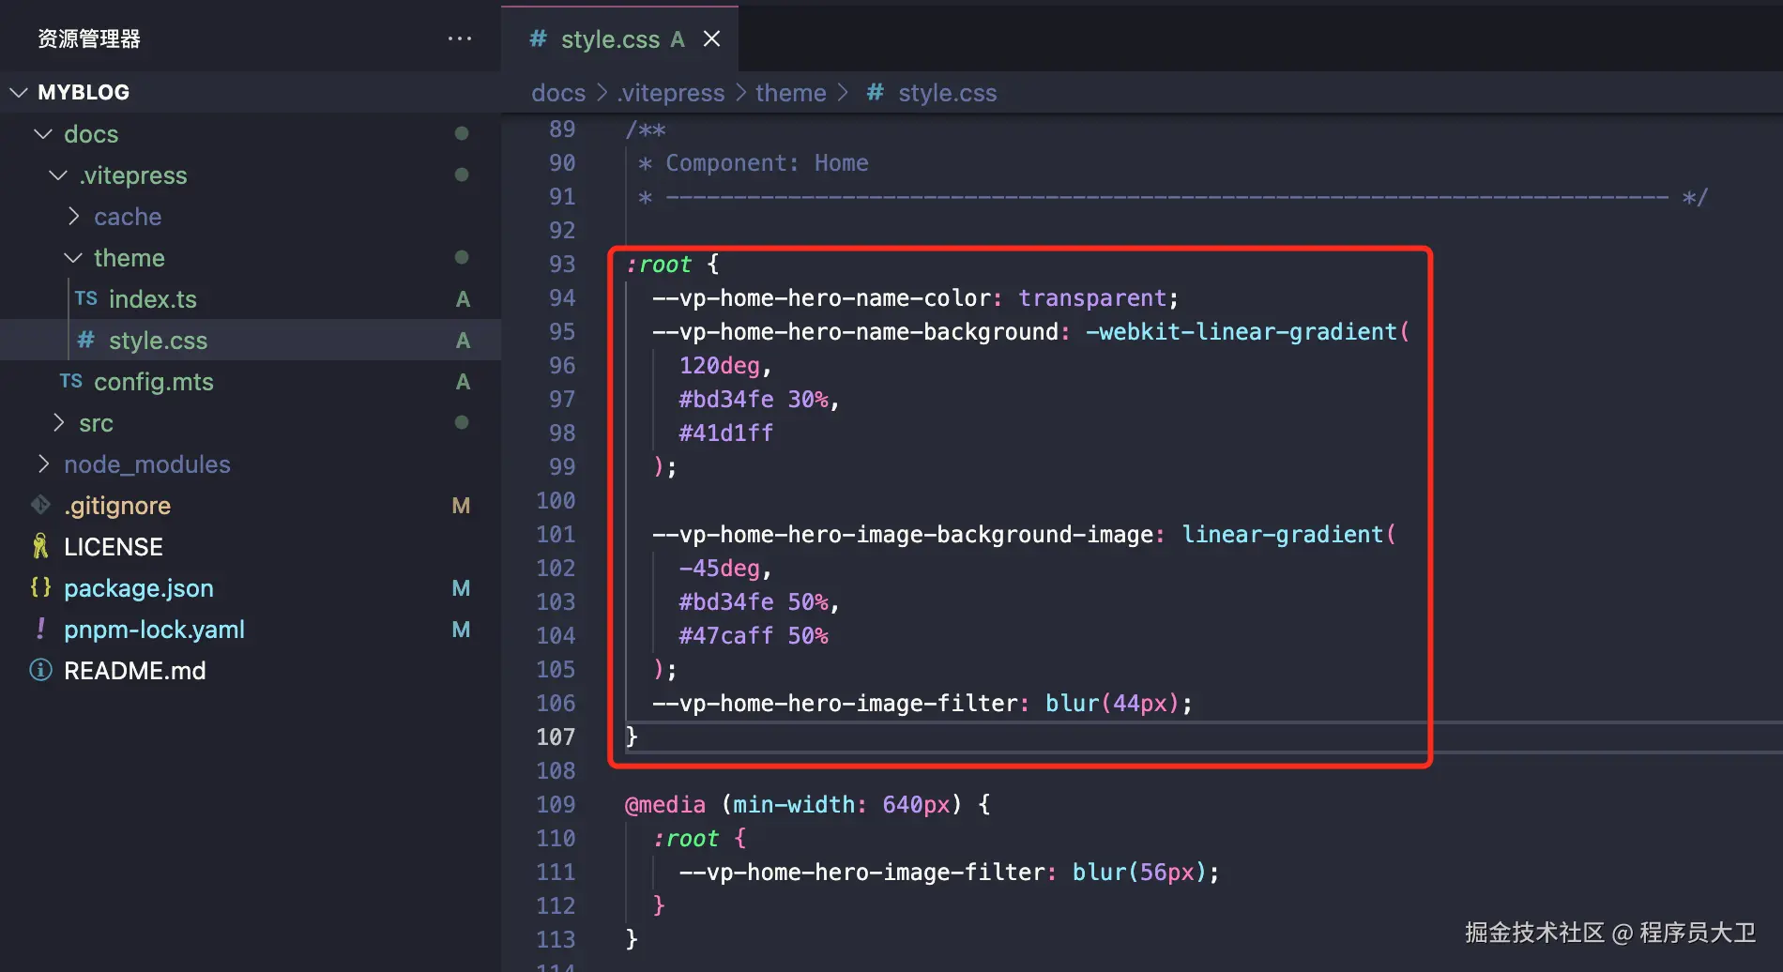Image resolution: width=1783 pixels, height=972 pixels.
Task: Expand the src folder chevron
Action: click(x=58, y=422)
